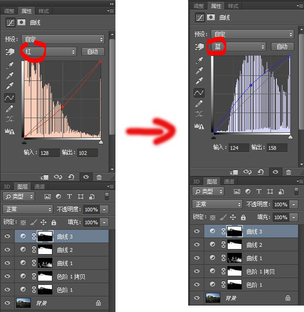The image size is (304, 312).
Task: Hide 曲线 2 layer in left layers panel
Action: 7,250
